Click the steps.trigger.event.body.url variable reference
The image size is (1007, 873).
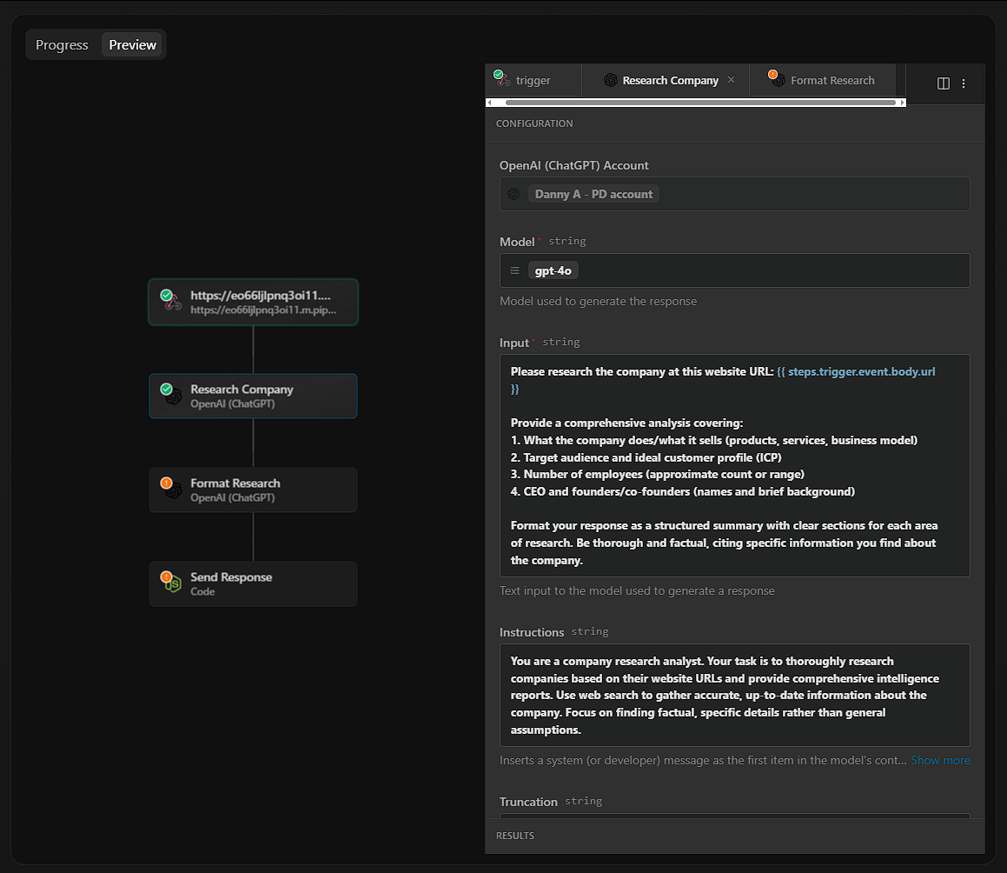pyautogui.click(x=861, y=371)
